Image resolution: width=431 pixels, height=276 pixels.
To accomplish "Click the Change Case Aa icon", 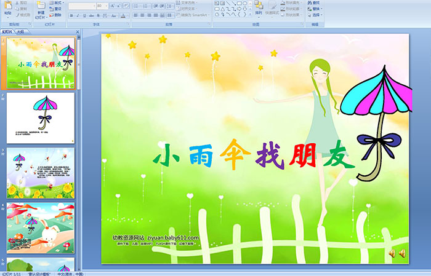I will point(113,15).
